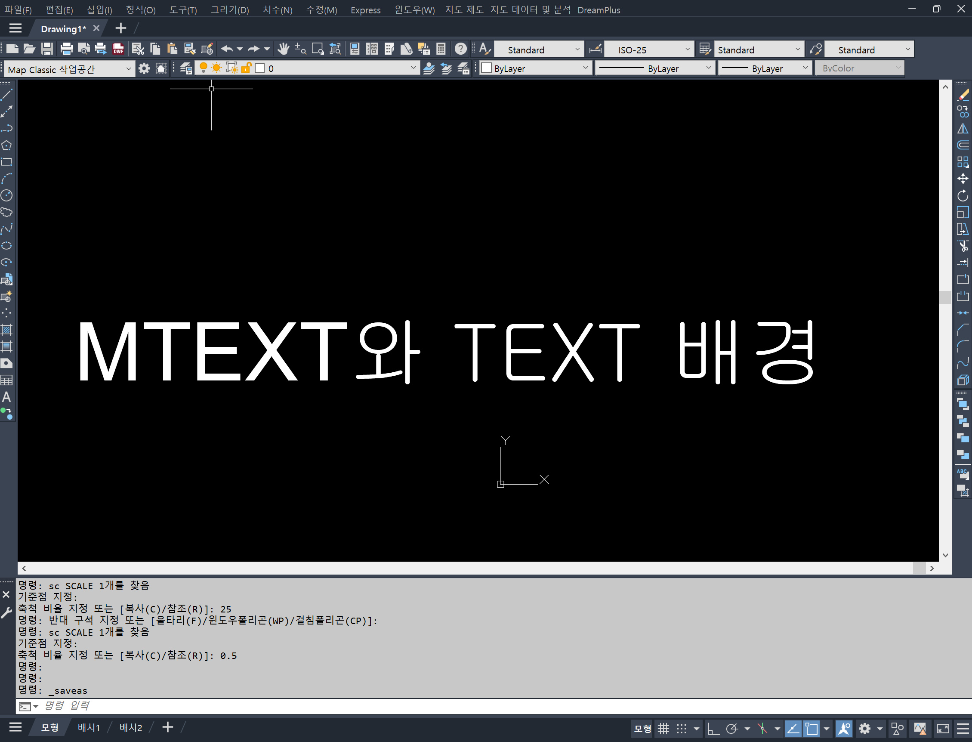Select the Rectangle draw tool

click(6, 162)
